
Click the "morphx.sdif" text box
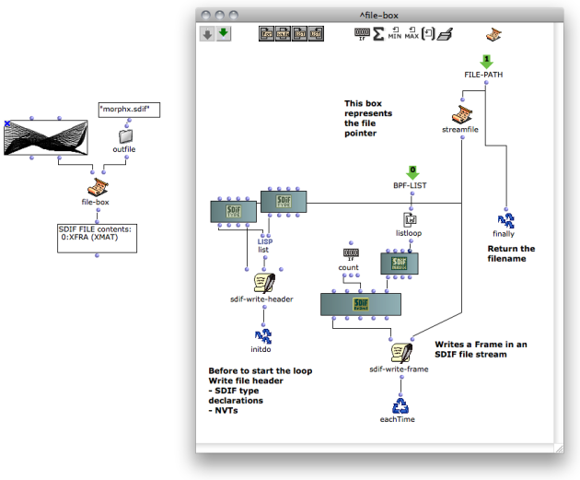[129, 110]
